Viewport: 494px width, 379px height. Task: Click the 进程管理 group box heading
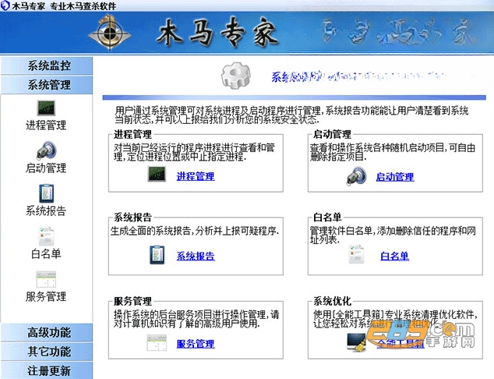point(132,135)
